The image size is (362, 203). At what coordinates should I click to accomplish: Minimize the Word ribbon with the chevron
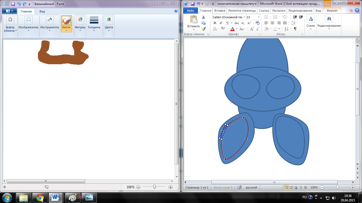tap(351, 11)
